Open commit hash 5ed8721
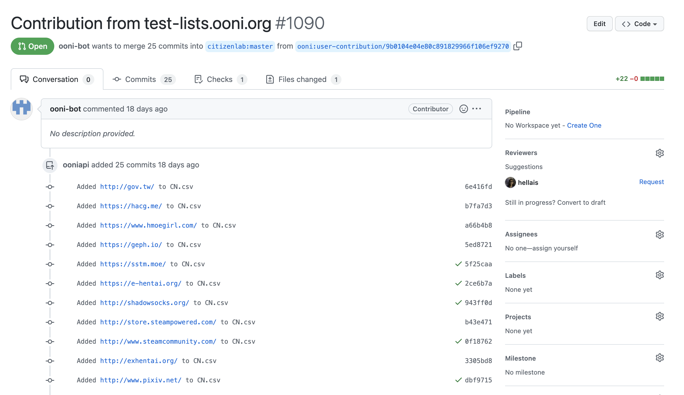This screenshot has width=684, height=395. click(x=478, y=245)
